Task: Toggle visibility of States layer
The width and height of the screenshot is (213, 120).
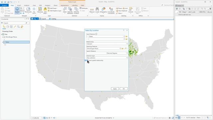Action: pyautogui.click(x=4, y=42)
